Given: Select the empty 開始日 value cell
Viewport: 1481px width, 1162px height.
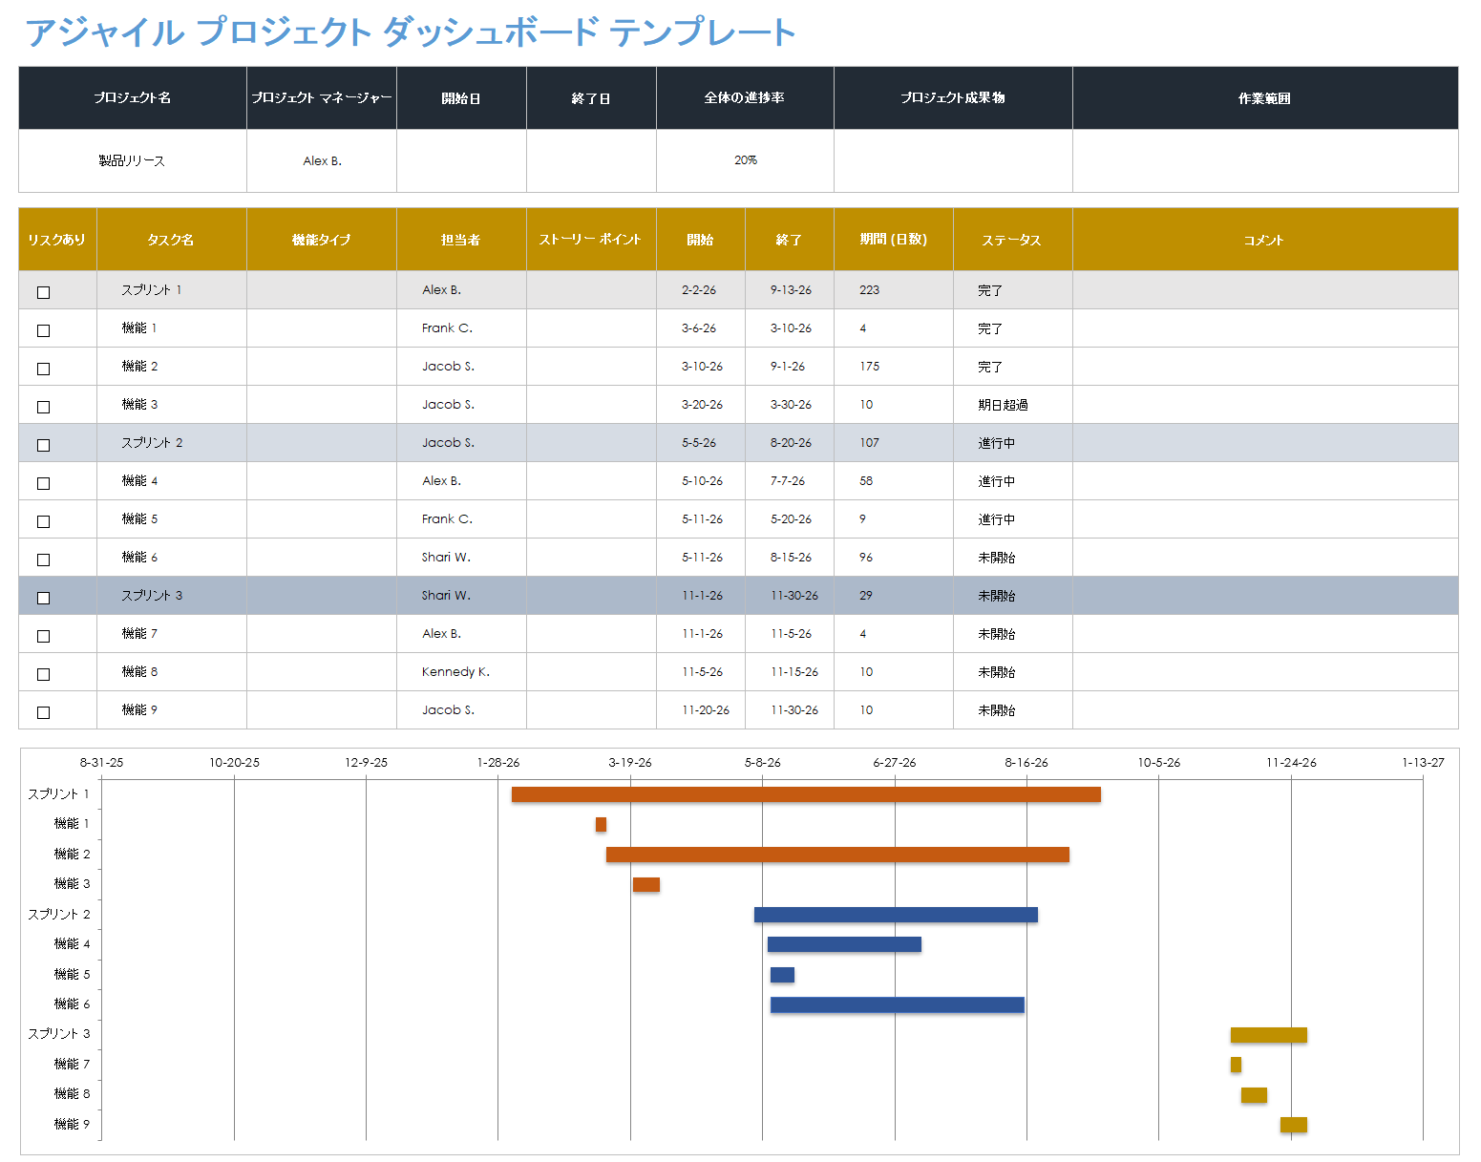Looking at the screenshot, I should (x=461, y=160).
